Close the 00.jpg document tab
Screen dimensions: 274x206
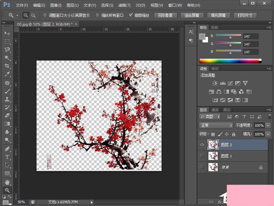click(x=76, y=24)
